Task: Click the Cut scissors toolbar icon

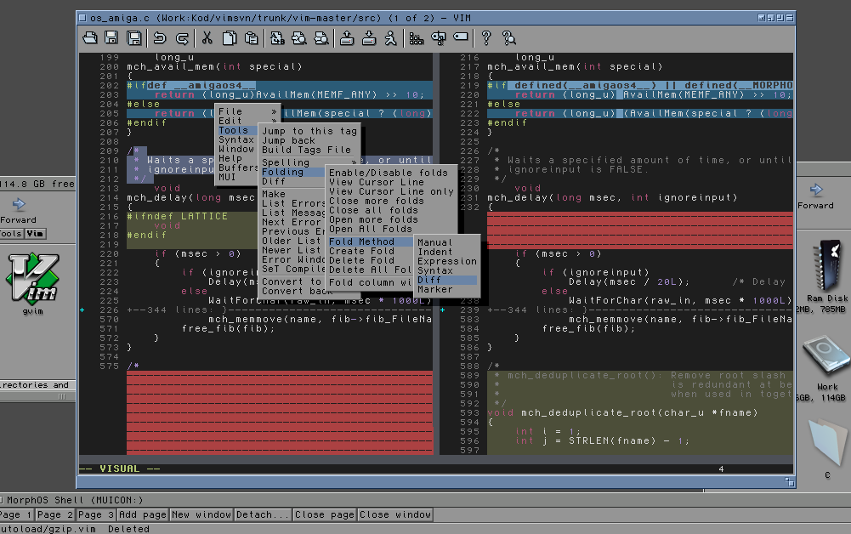Action: [207, 37]
